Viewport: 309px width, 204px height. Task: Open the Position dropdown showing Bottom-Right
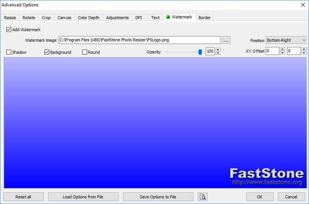286,40
